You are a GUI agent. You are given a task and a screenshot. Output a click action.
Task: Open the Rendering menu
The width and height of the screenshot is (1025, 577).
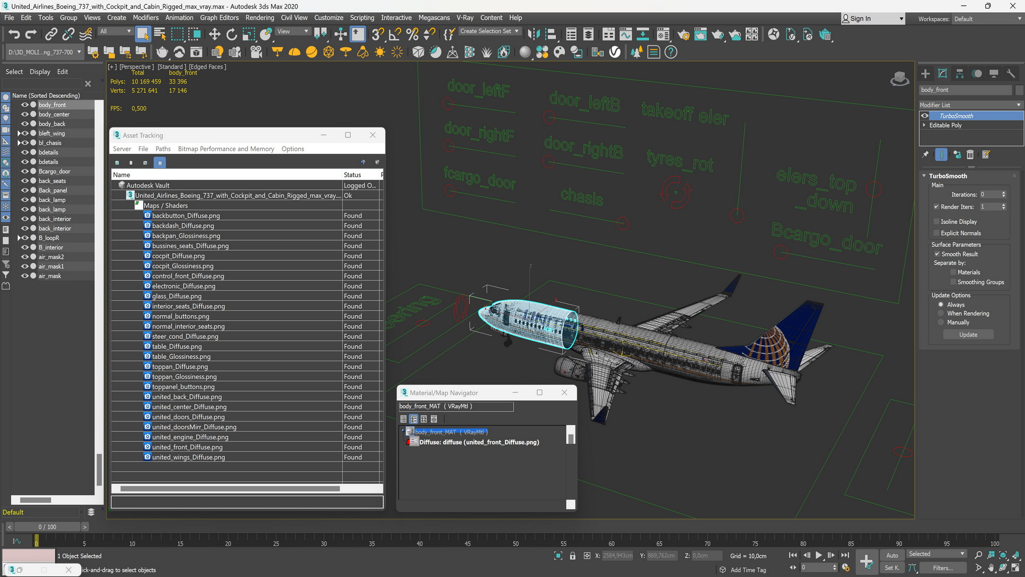click(x=259, y=18)
